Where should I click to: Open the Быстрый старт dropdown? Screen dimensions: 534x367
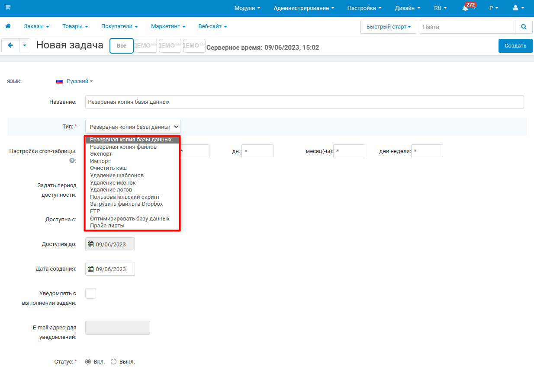click(389, 27)
